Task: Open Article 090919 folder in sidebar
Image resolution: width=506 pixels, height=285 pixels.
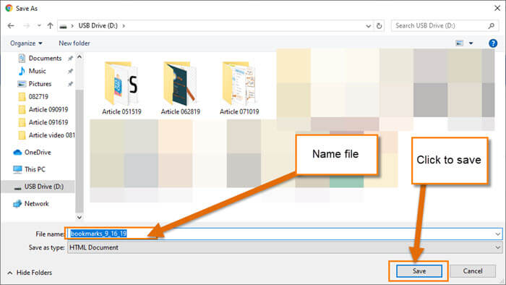Action: pos(48,109)
